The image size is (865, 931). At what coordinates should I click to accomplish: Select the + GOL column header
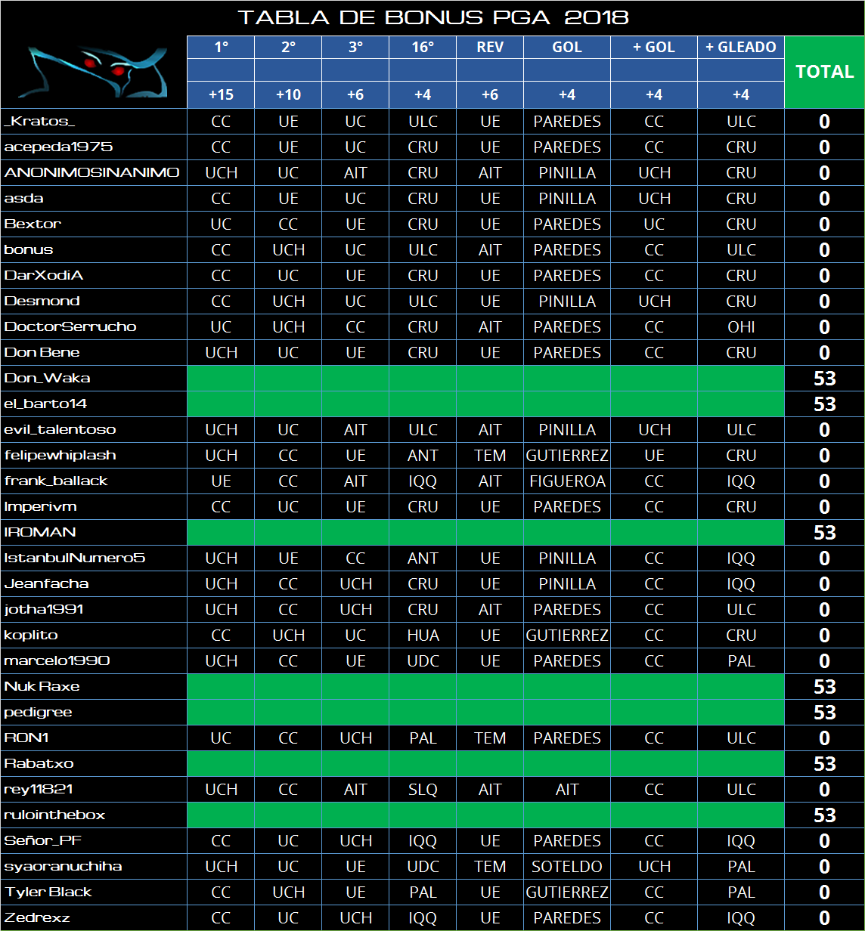click(654, 47)
